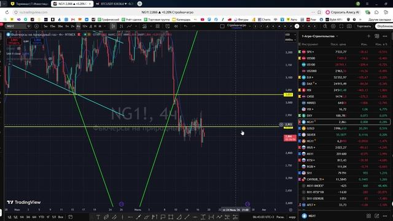Select the callout drawing tool in bottom toolbar
The height and width of the screenshot is (221, 393).
[x=163, y=217]
